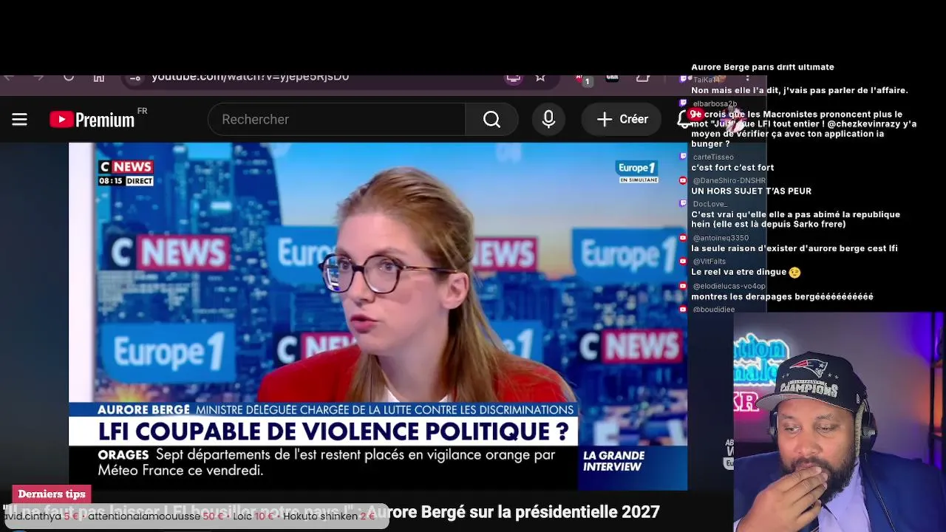Click the Derniers tips label

[x=52, y=494]
